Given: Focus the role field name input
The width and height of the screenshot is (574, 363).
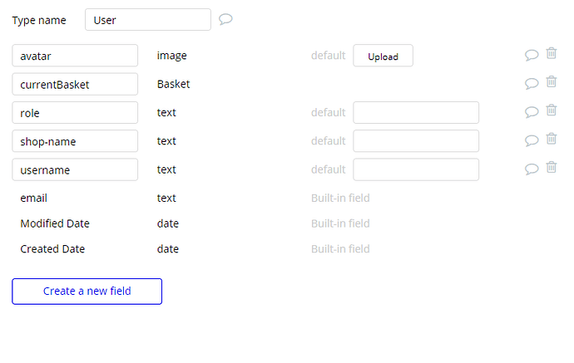Looking at the screenshot, I should pyautogui.click(x=75, y=112).
